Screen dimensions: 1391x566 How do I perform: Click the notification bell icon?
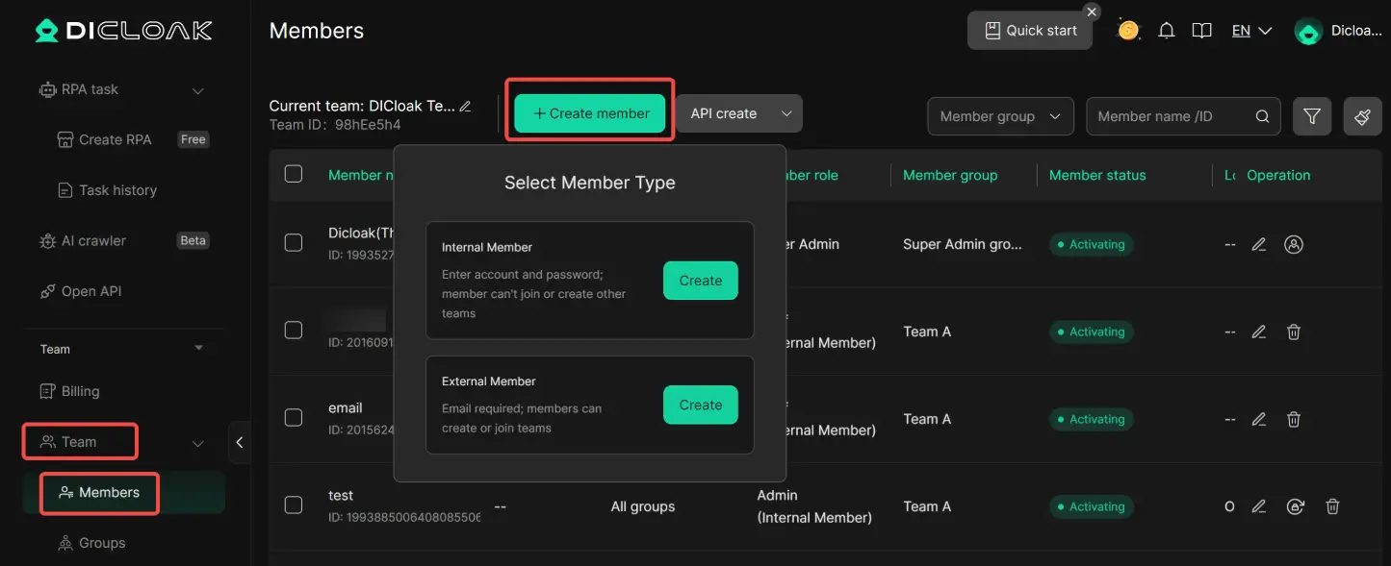coord(1166,31)
